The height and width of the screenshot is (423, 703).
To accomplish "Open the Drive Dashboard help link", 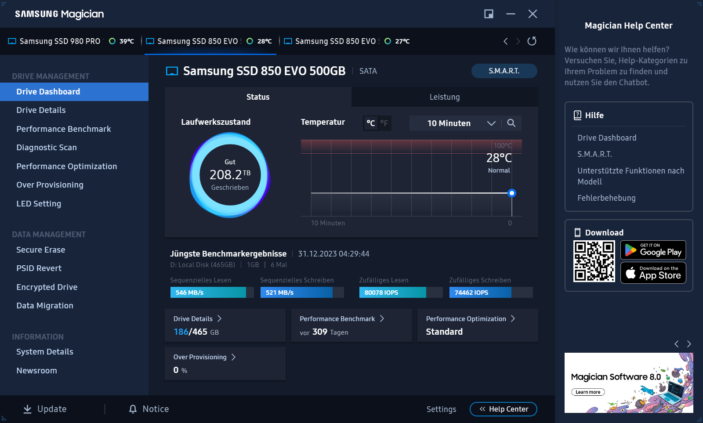I will (x=607, y=138).
